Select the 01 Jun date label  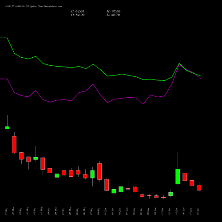(x=106, y=211)
